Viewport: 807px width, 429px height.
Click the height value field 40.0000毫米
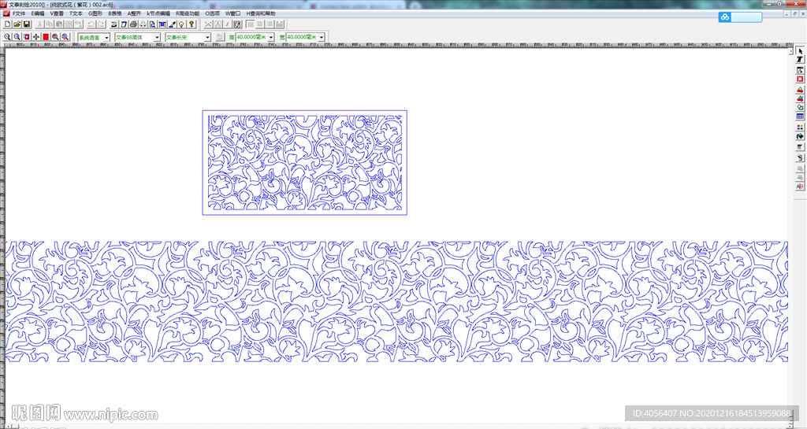tap(251, 37)
